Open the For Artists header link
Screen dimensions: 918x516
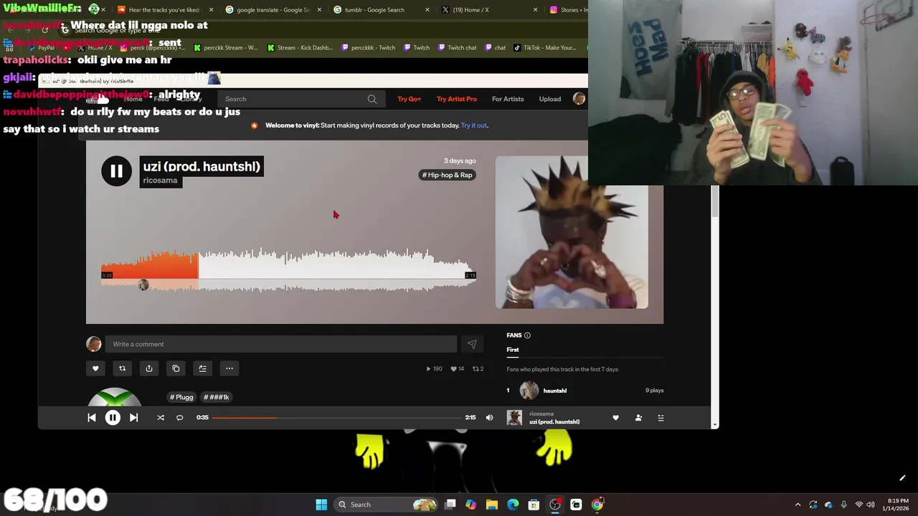click(x=508, y=99)
